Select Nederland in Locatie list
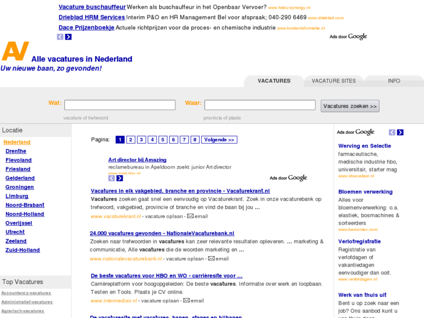This screenshot has width=424, height=318. coord(17,142)
